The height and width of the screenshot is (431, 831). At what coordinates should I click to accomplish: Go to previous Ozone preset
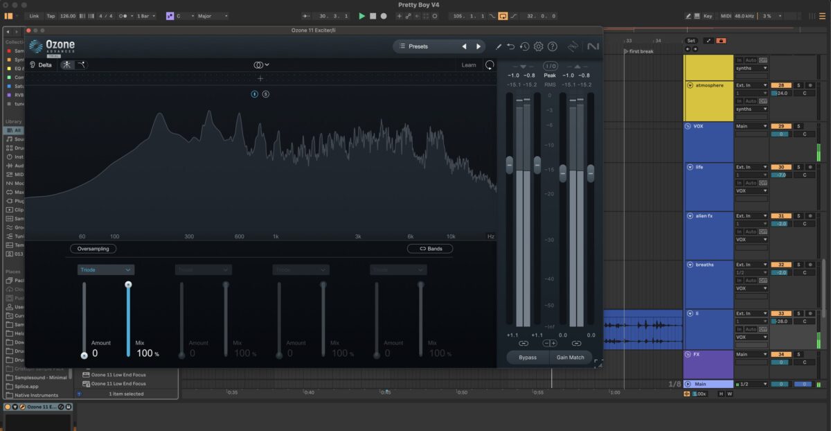464,46
